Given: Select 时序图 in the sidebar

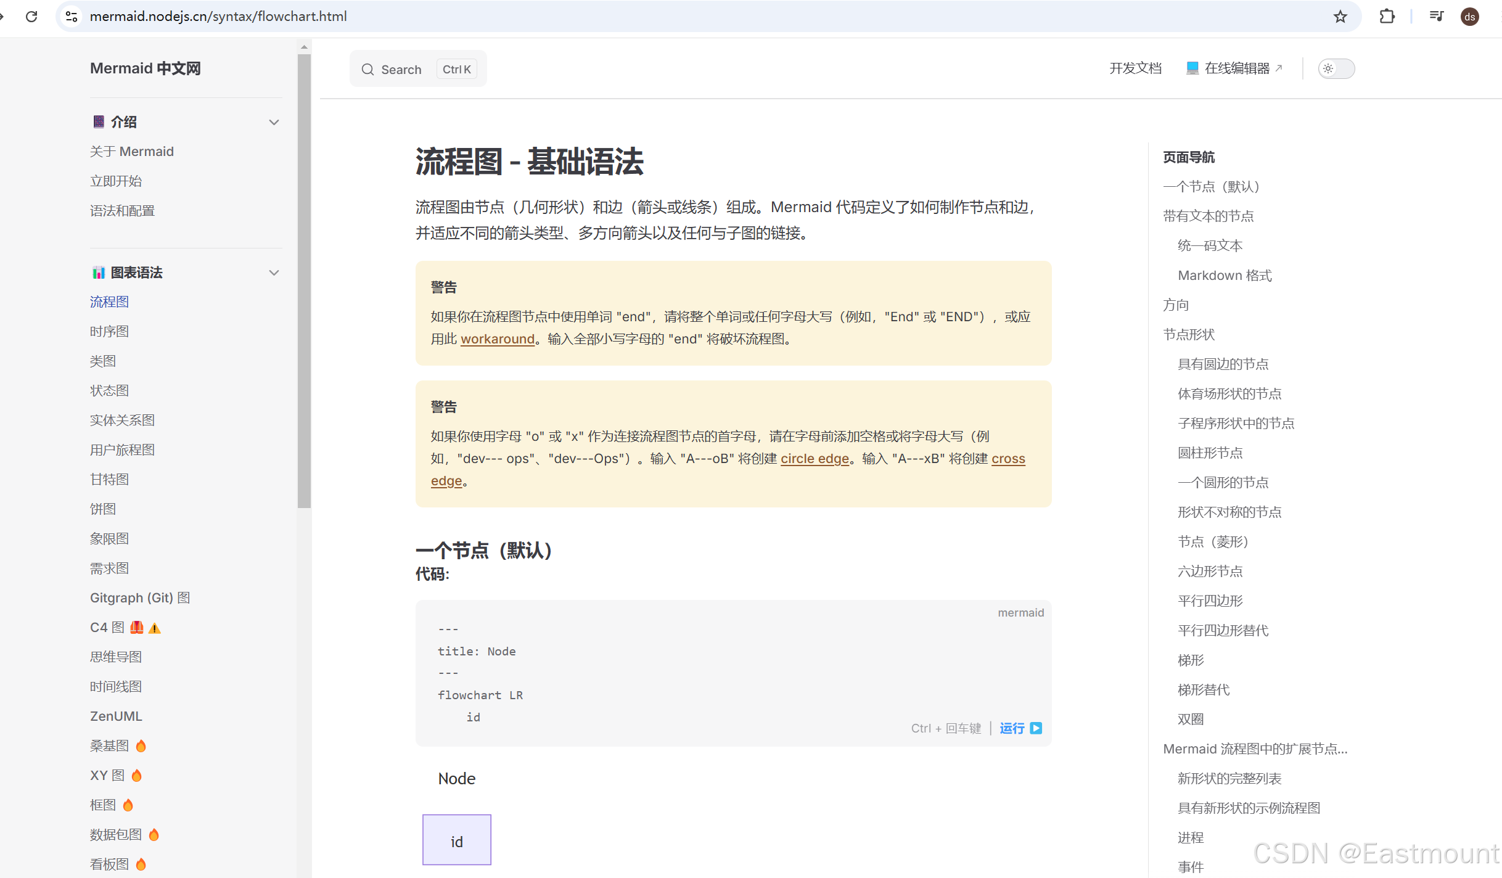Looking at the screenshot, I should pyautogui.click(x=109, y=332).
